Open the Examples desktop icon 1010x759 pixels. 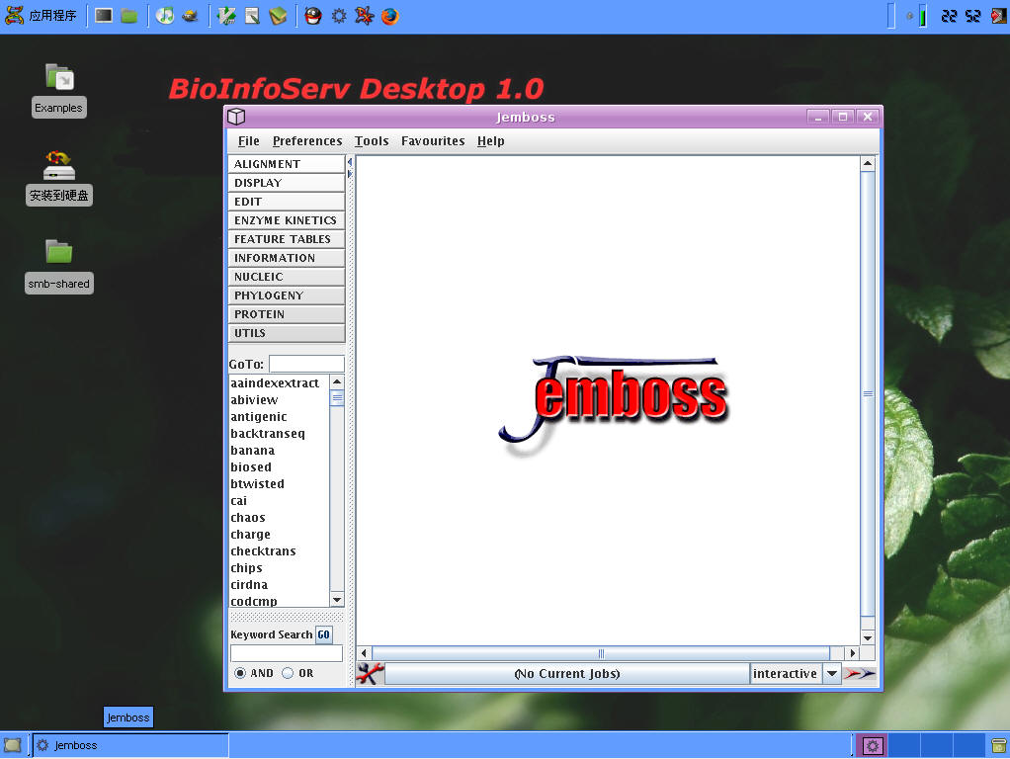click(x=58, y=90)
